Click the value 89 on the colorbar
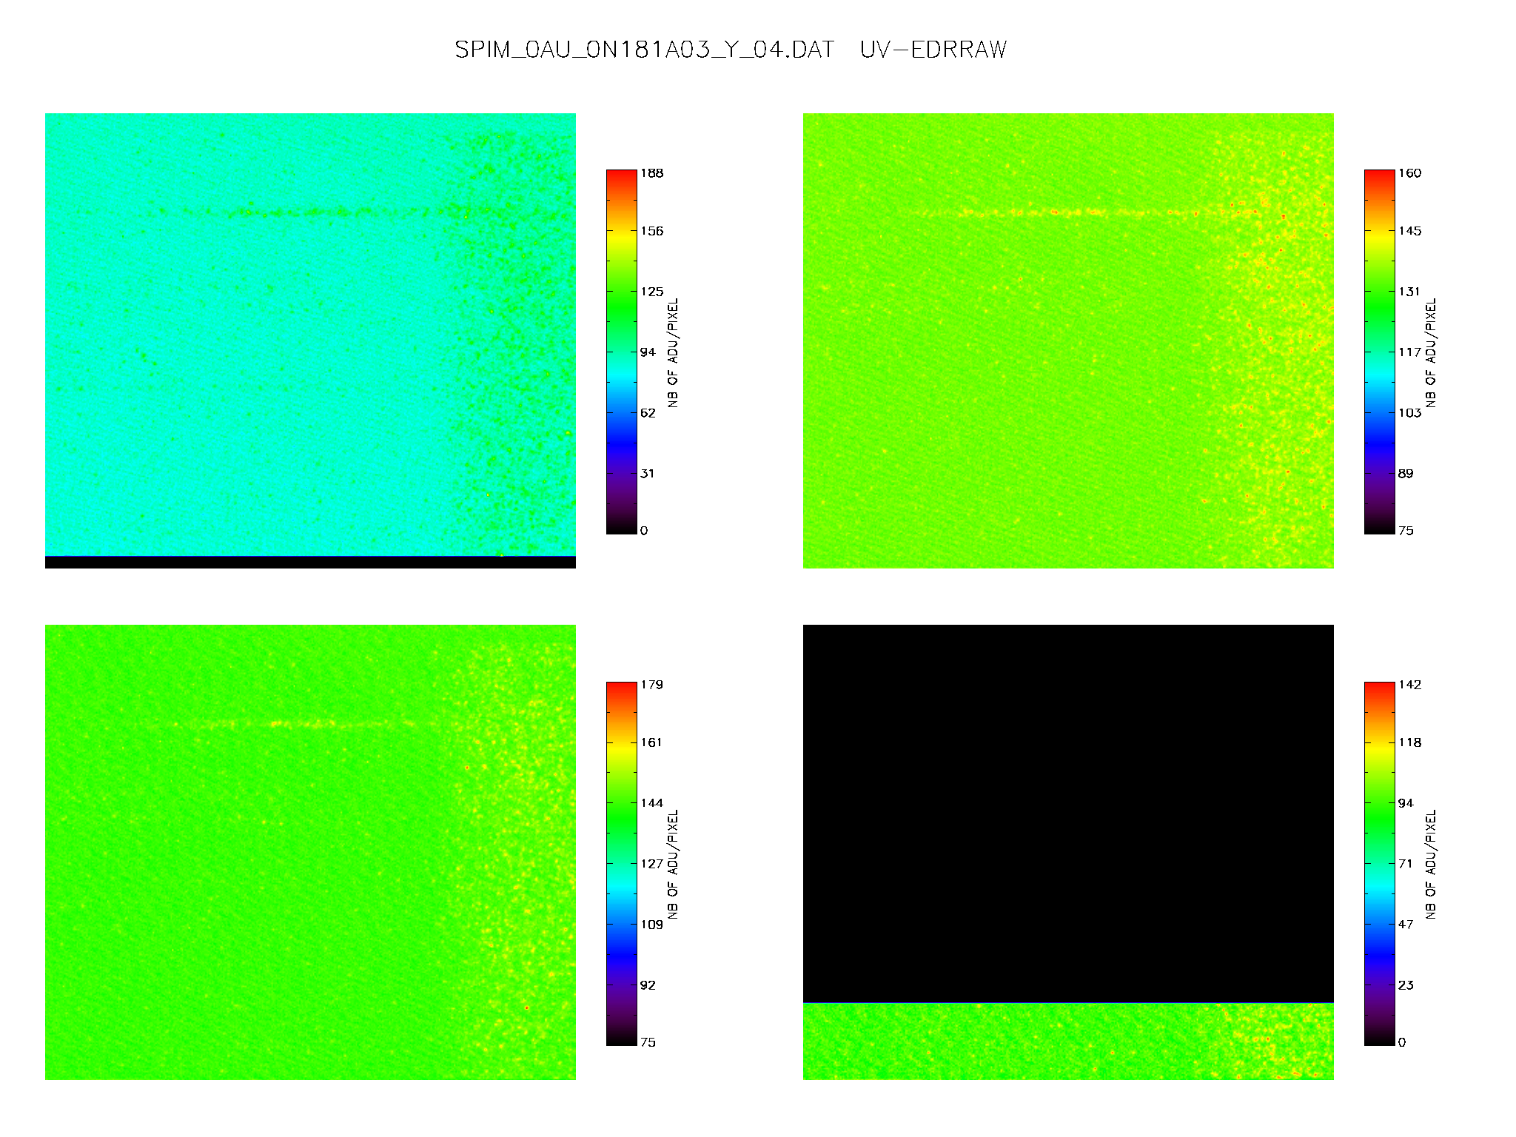Screen dimensions: 1516x1137 point(1406,474)
